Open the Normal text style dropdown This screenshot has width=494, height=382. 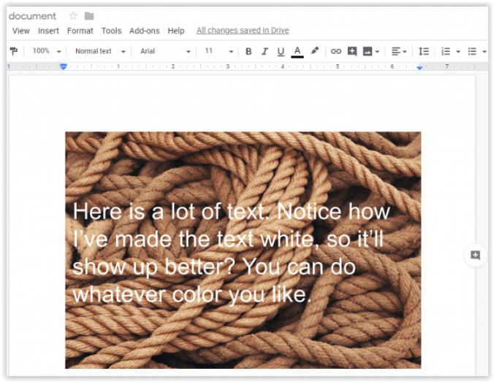click(100, 51)
